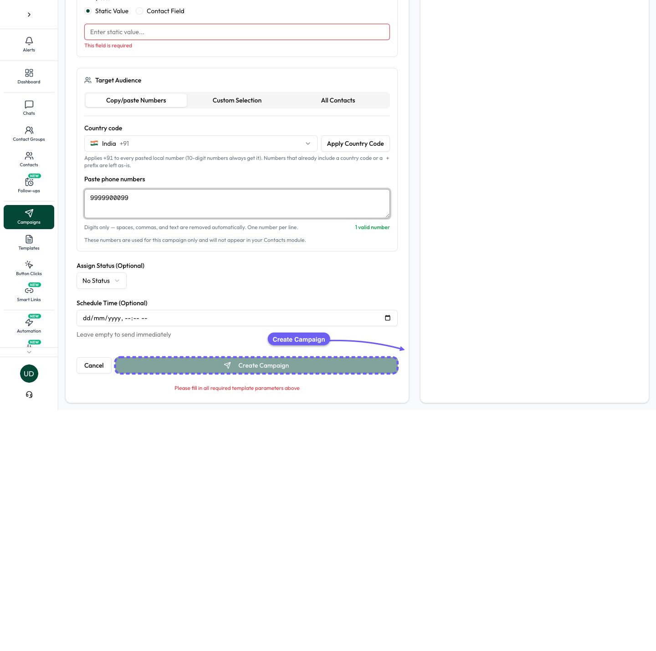Viewport: 656px width, 651px height.
Task: Click the UD user avatar
Action: (x=29, y=374)
